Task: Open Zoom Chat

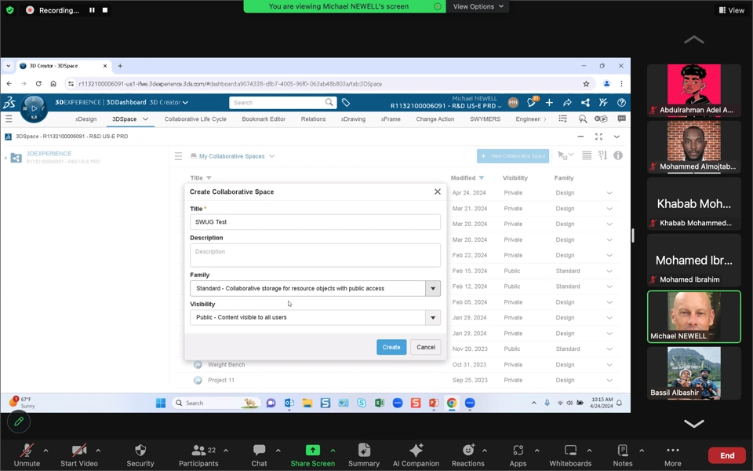Action: (x=259, y=455)
